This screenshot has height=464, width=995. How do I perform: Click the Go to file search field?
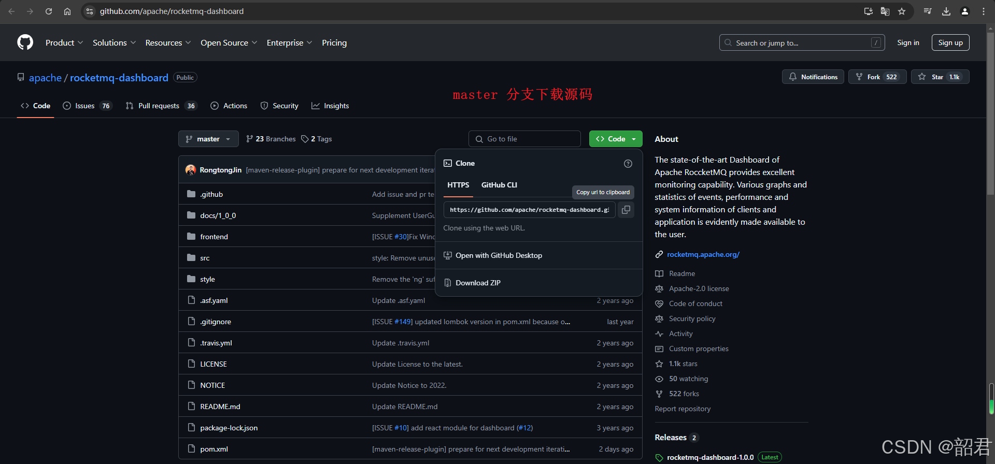(x=524, y=139)
